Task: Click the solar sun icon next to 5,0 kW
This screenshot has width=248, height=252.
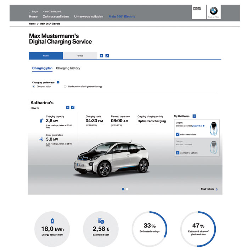Action: [41, 139]
